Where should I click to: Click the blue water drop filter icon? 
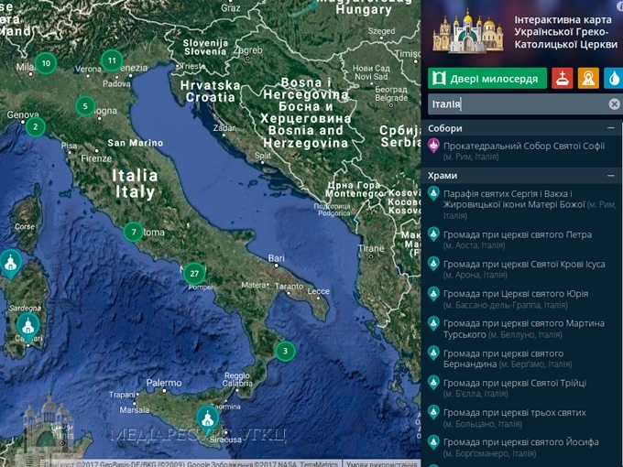click(614, 78)
